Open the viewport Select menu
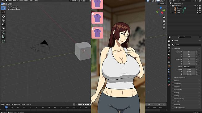The width and height of the screenshot is (202, 113). [x=26, y=1]
